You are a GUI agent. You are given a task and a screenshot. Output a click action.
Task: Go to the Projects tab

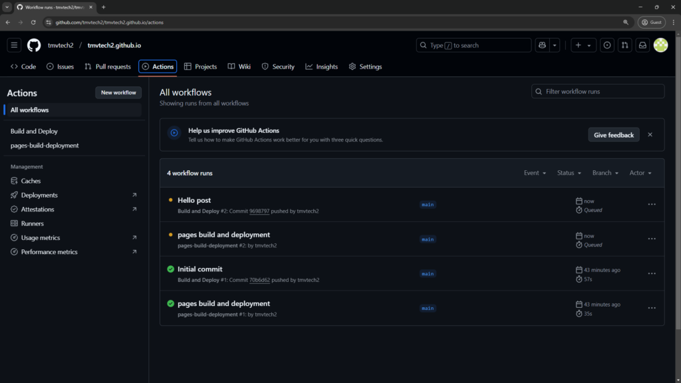pyautogui.click(x=200, y=66)
